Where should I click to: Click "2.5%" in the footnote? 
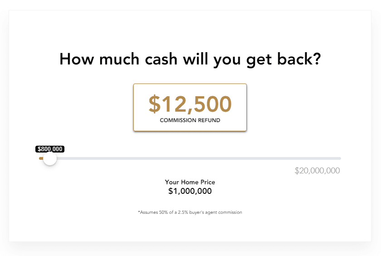(x=183, y=212)
